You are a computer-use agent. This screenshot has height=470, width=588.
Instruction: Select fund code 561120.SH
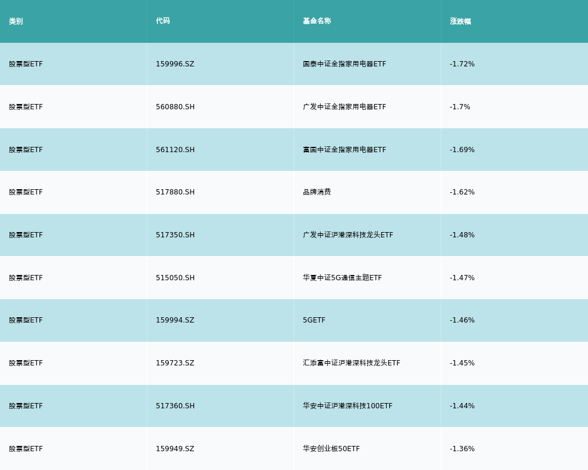point(175,150)
